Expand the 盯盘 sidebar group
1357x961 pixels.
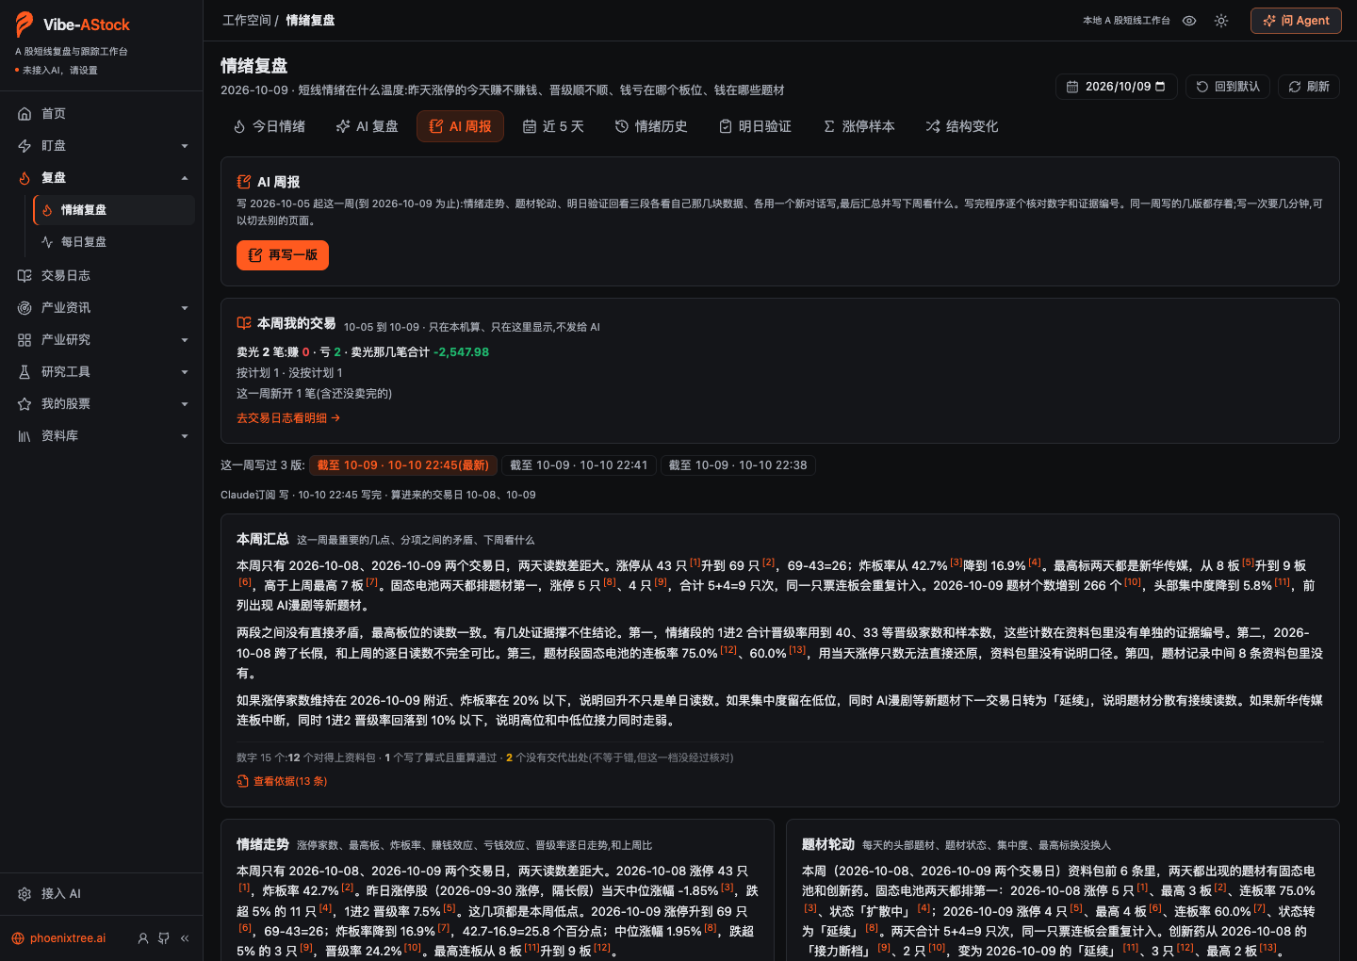101,146
